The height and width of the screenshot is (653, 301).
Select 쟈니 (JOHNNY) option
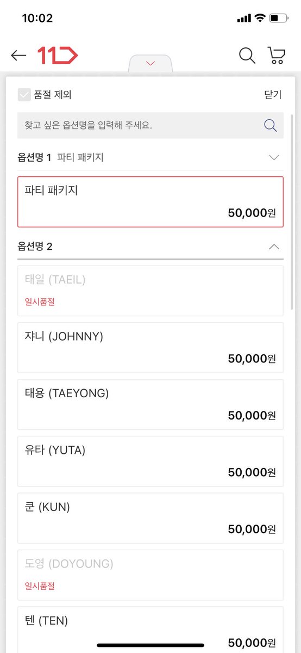(150, 347)
